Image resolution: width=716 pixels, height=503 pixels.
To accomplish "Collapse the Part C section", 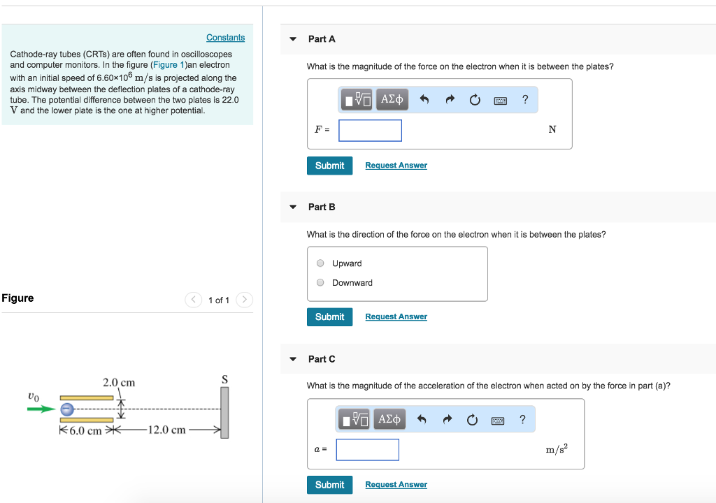I will [x=293, y=359].
